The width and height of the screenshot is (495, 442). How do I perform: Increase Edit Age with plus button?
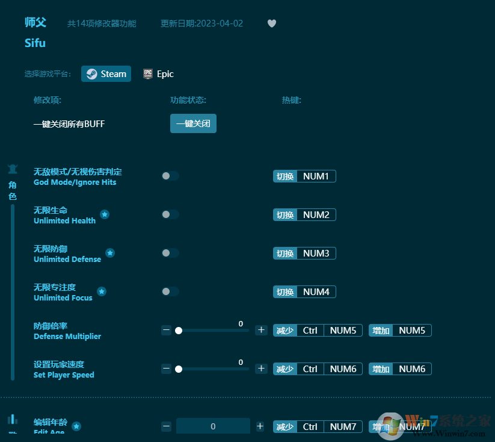tap(260, 426)
